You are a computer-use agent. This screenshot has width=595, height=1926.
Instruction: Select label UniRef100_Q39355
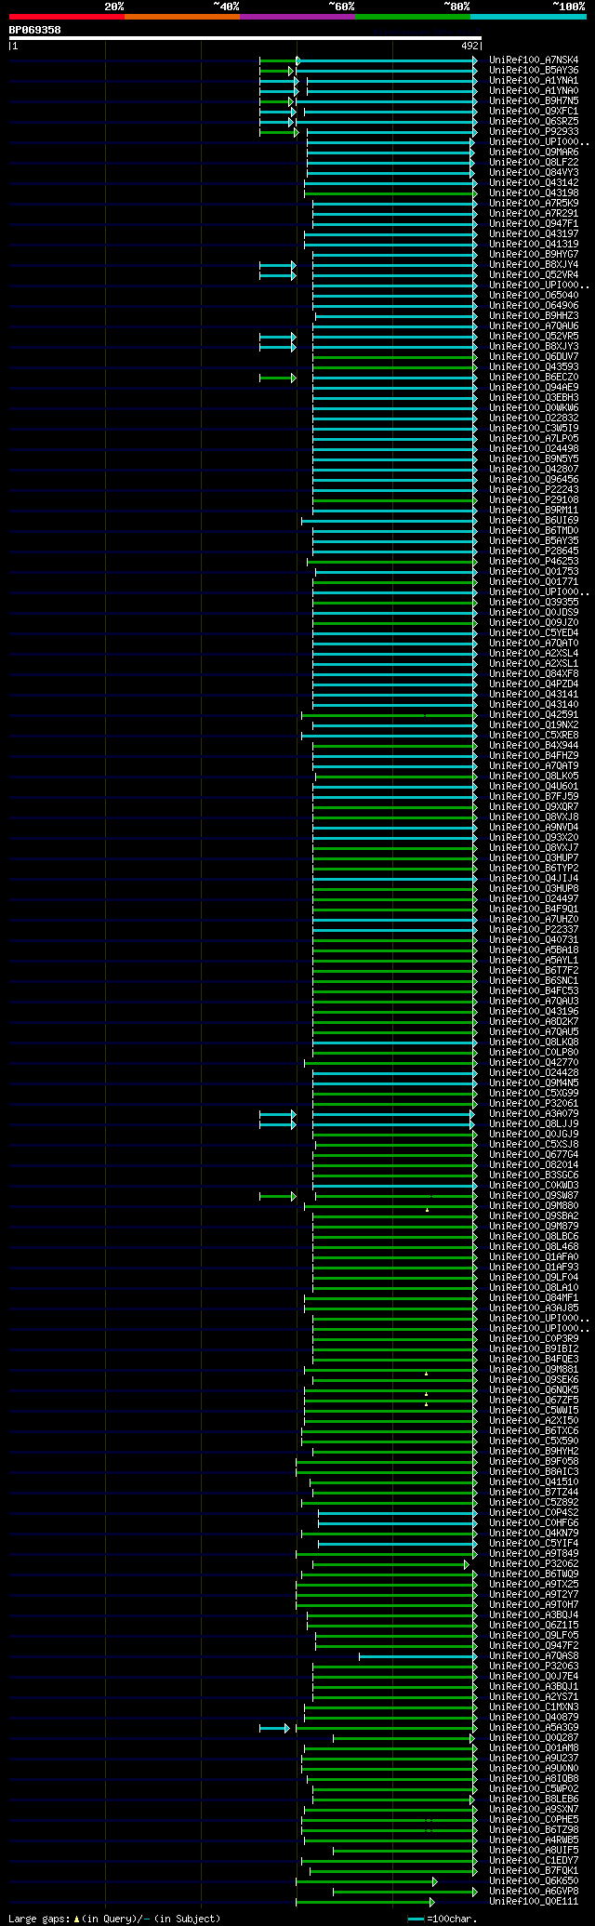[534, 603]
